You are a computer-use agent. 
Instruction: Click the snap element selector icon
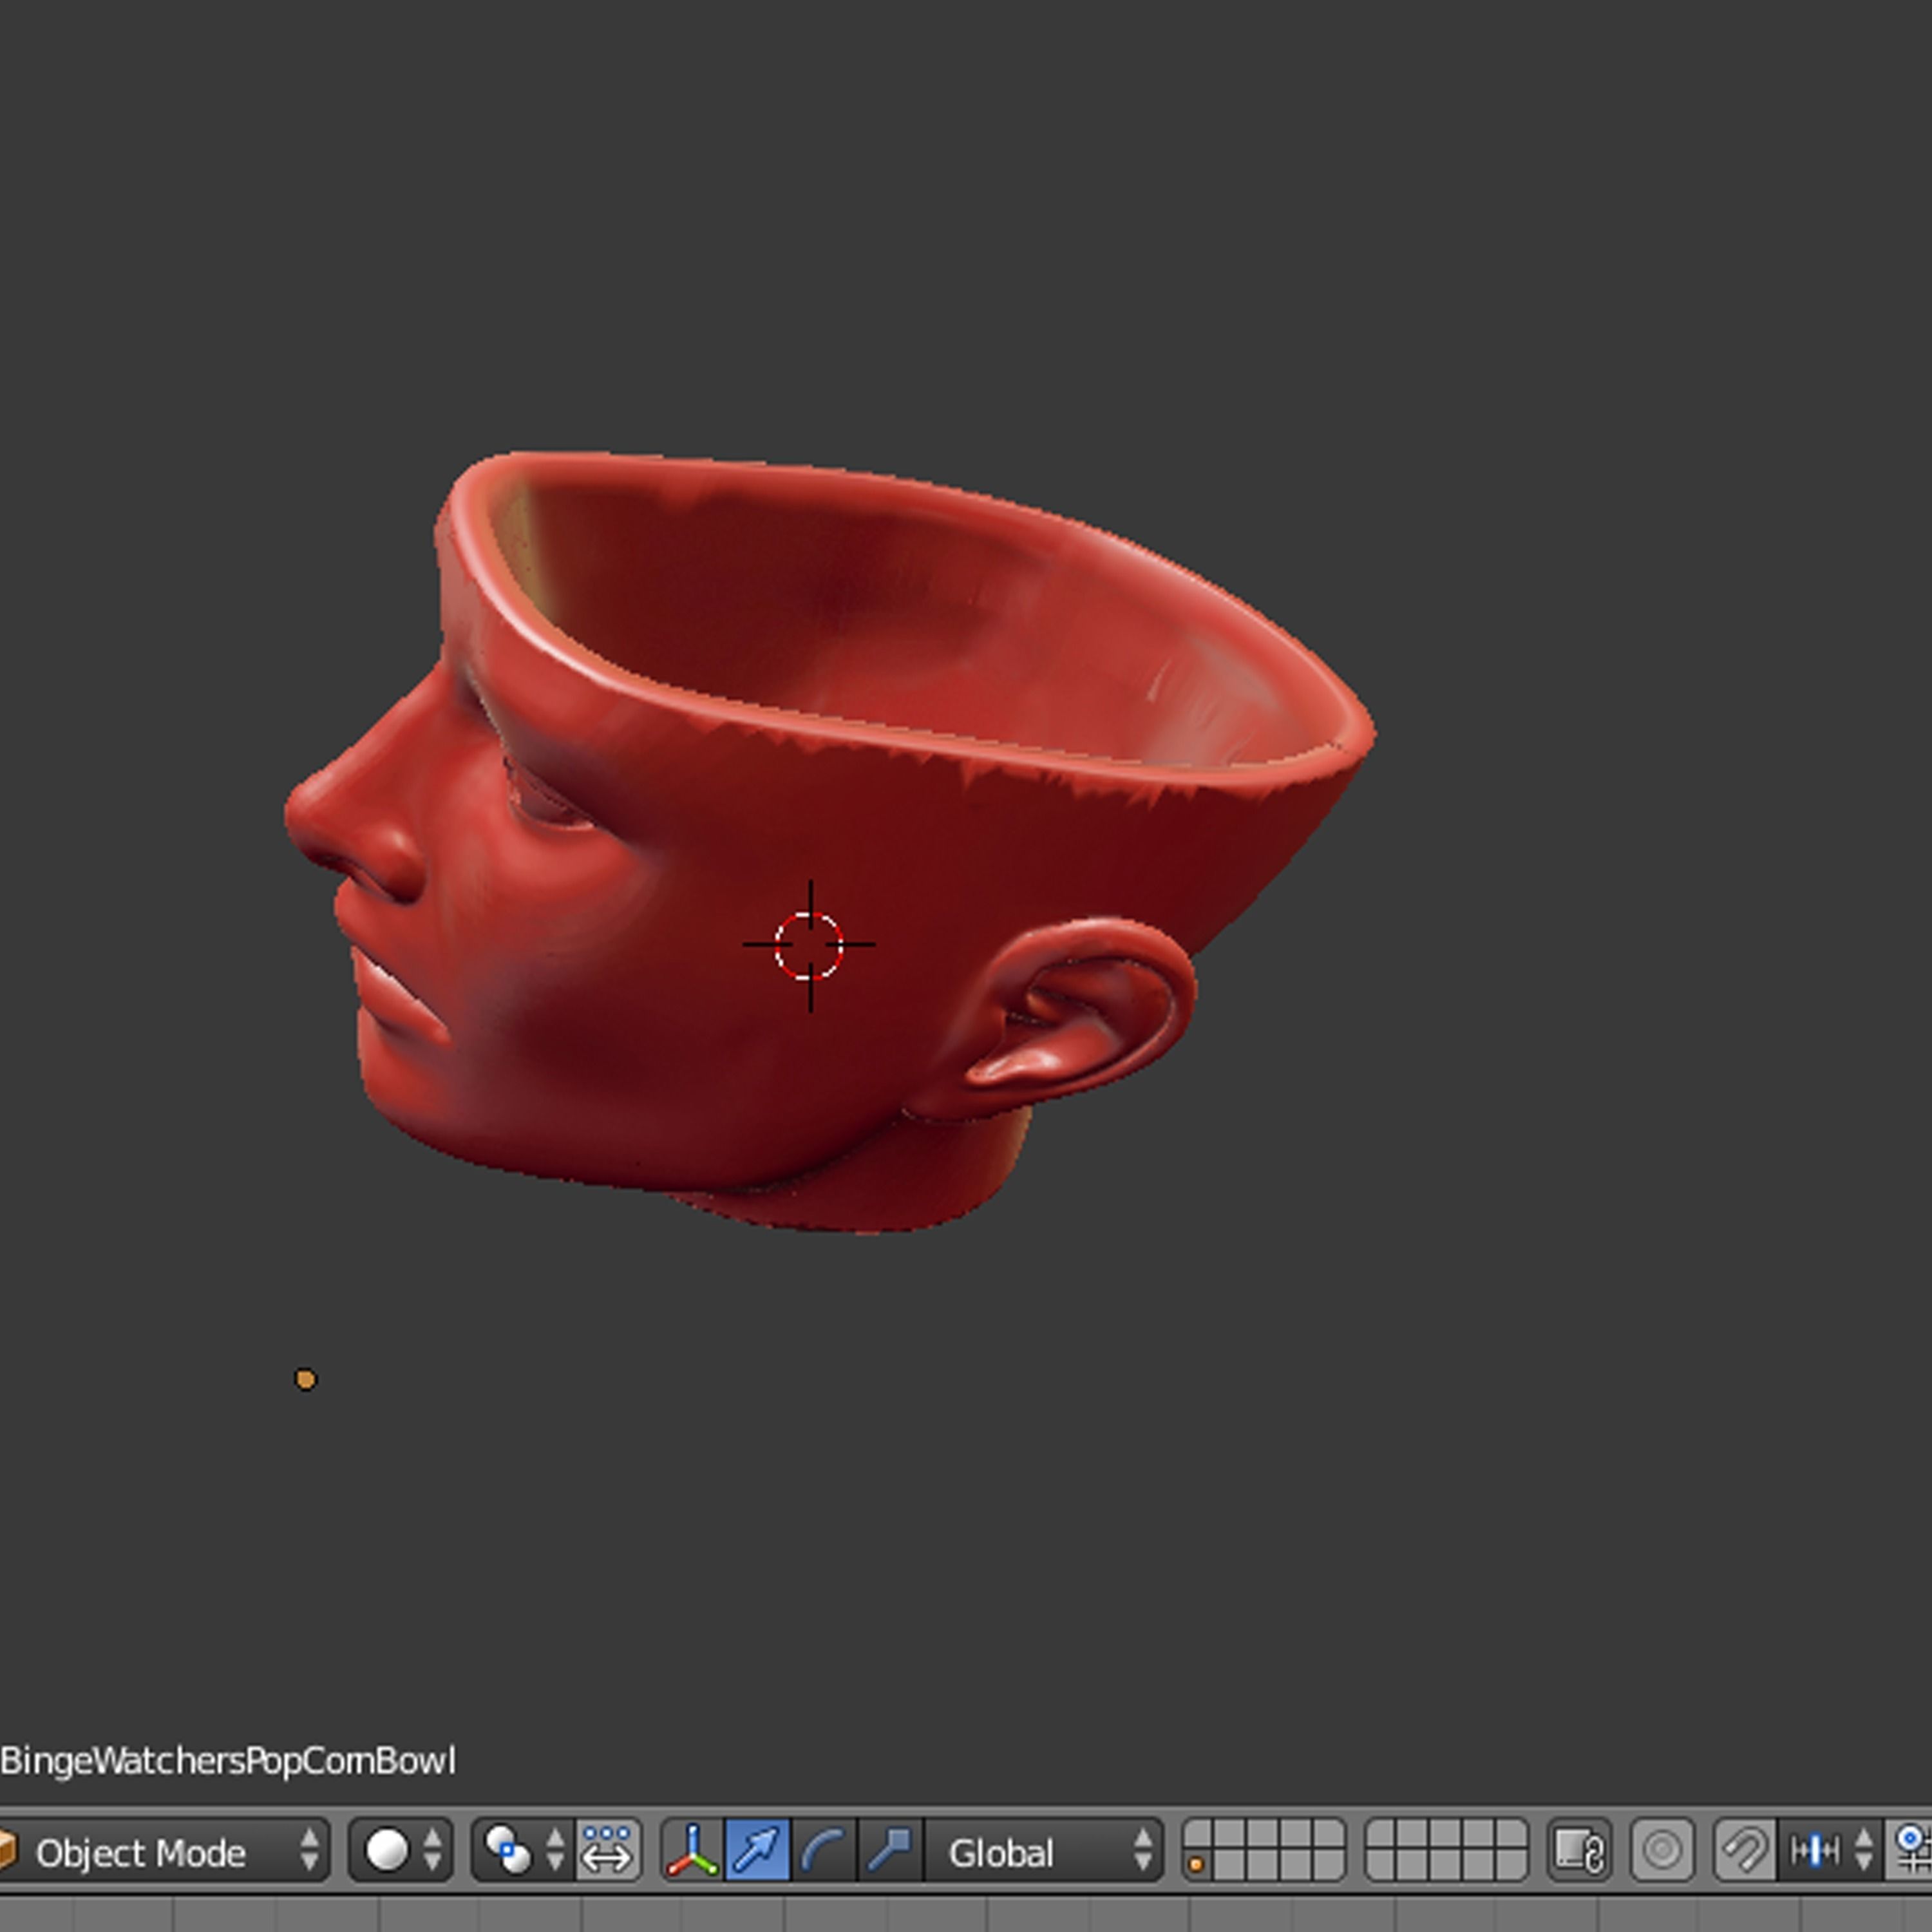pyautogui.click(x=1812, y=1851)
